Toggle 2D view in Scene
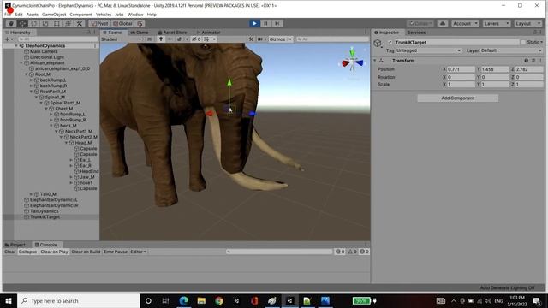The width and height of the screenshot is (548, 308). pos(150,39)
